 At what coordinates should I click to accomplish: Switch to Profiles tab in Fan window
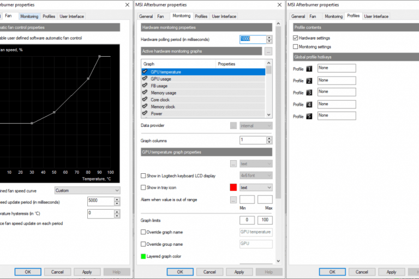49,16
